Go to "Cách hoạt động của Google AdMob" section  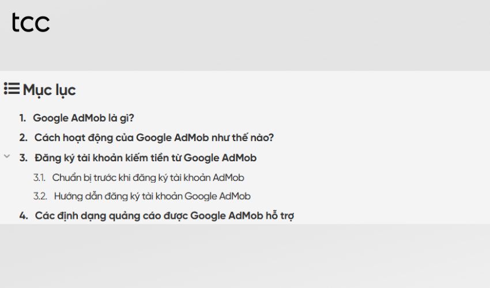coord(154,138)
